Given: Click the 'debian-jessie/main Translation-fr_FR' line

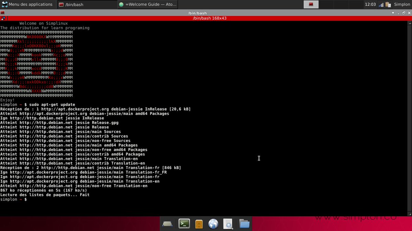Looking at the screenshot, I should [83, 172].
